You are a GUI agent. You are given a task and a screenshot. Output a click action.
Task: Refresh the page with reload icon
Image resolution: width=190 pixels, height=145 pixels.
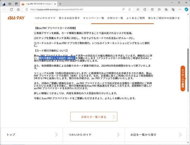tap(11, 9)
